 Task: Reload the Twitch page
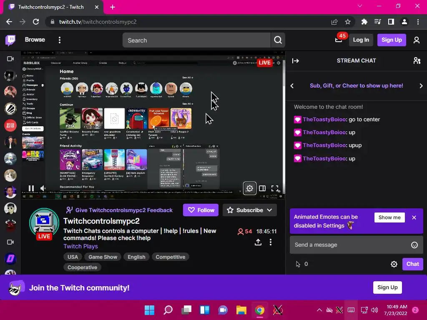click(x=36, y=22)
